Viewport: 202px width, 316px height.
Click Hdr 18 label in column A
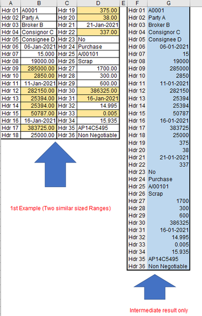(x=11, y=135)
